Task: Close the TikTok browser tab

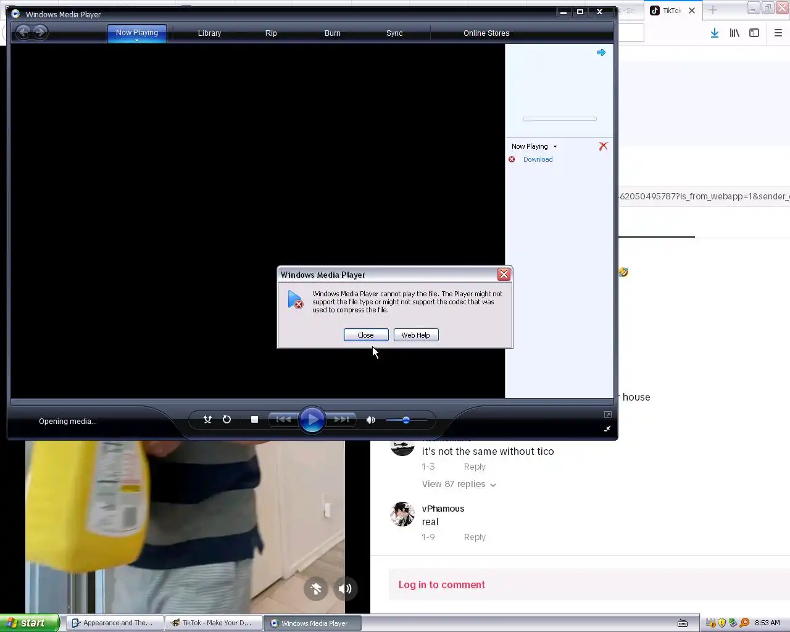Action: [x=692, y=10]
